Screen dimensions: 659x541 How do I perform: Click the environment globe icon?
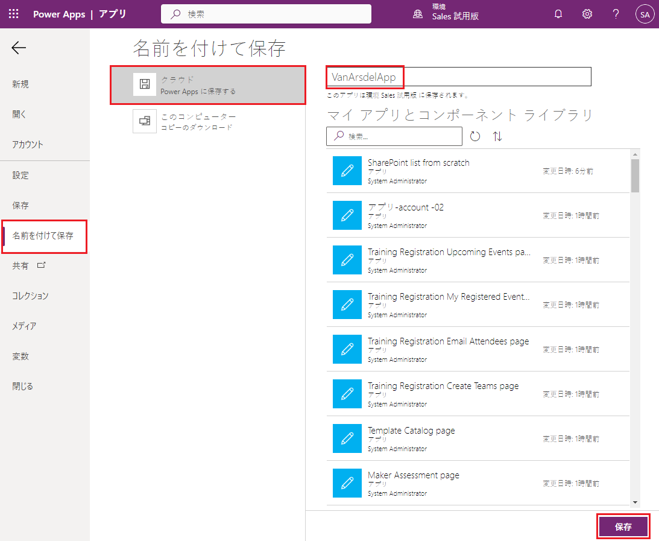[417, 14]
